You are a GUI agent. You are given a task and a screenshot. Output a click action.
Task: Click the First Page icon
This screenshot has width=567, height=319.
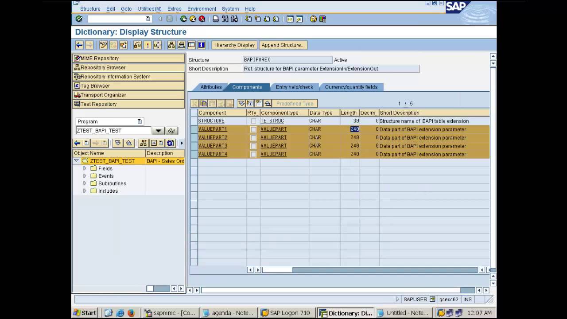(248, 19)
